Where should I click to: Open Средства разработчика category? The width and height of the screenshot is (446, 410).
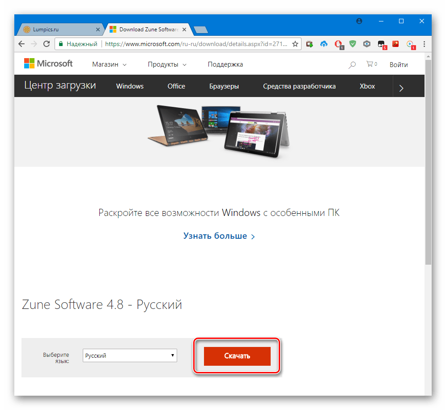[x=299, y=86]
